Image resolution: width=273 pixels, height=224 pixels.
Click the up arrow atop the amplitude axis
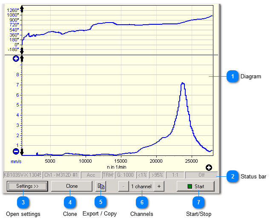(23, 59)
